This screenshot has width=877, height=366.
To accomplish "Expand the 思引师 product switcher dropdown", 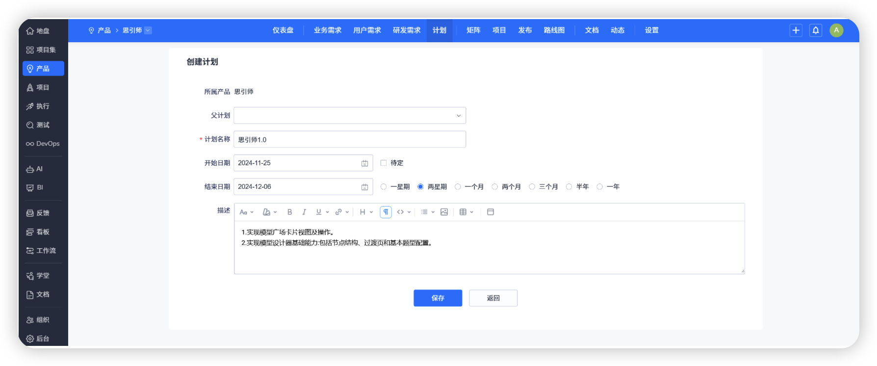I will [x=148, y=30].
